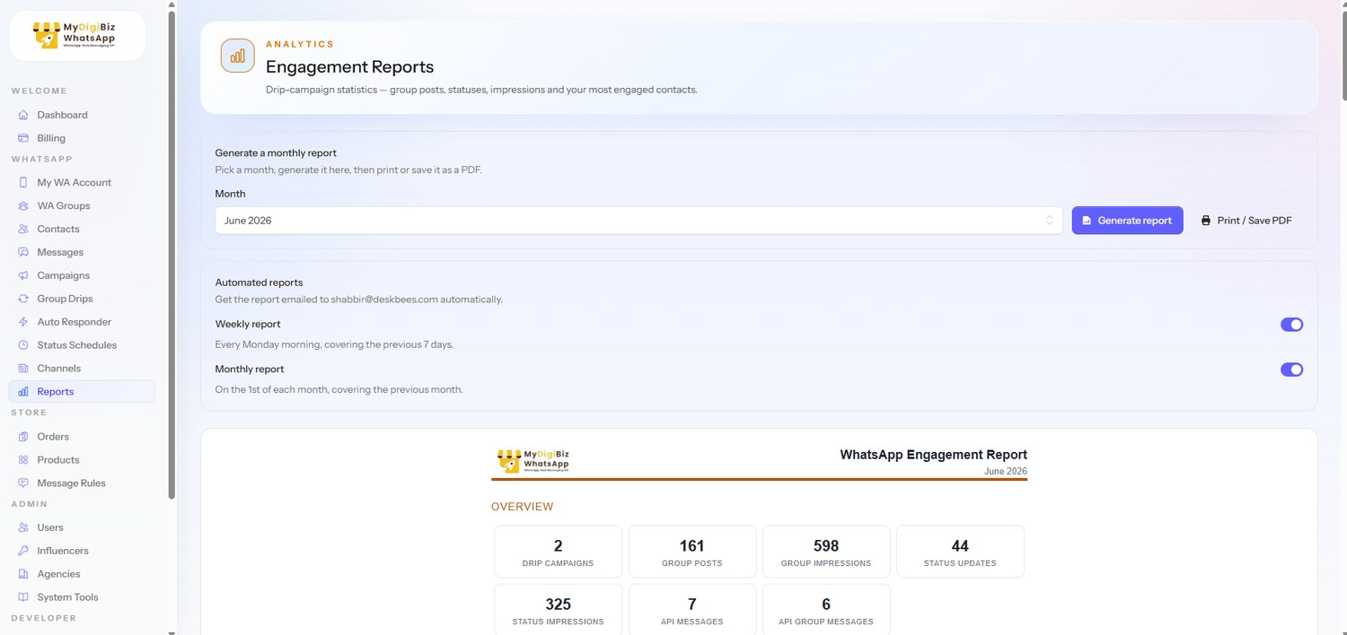The height and width of the screenshot is (635, 1347).
Task: Click the Orders clipboard icon
Action: click(x=23, y=437)
